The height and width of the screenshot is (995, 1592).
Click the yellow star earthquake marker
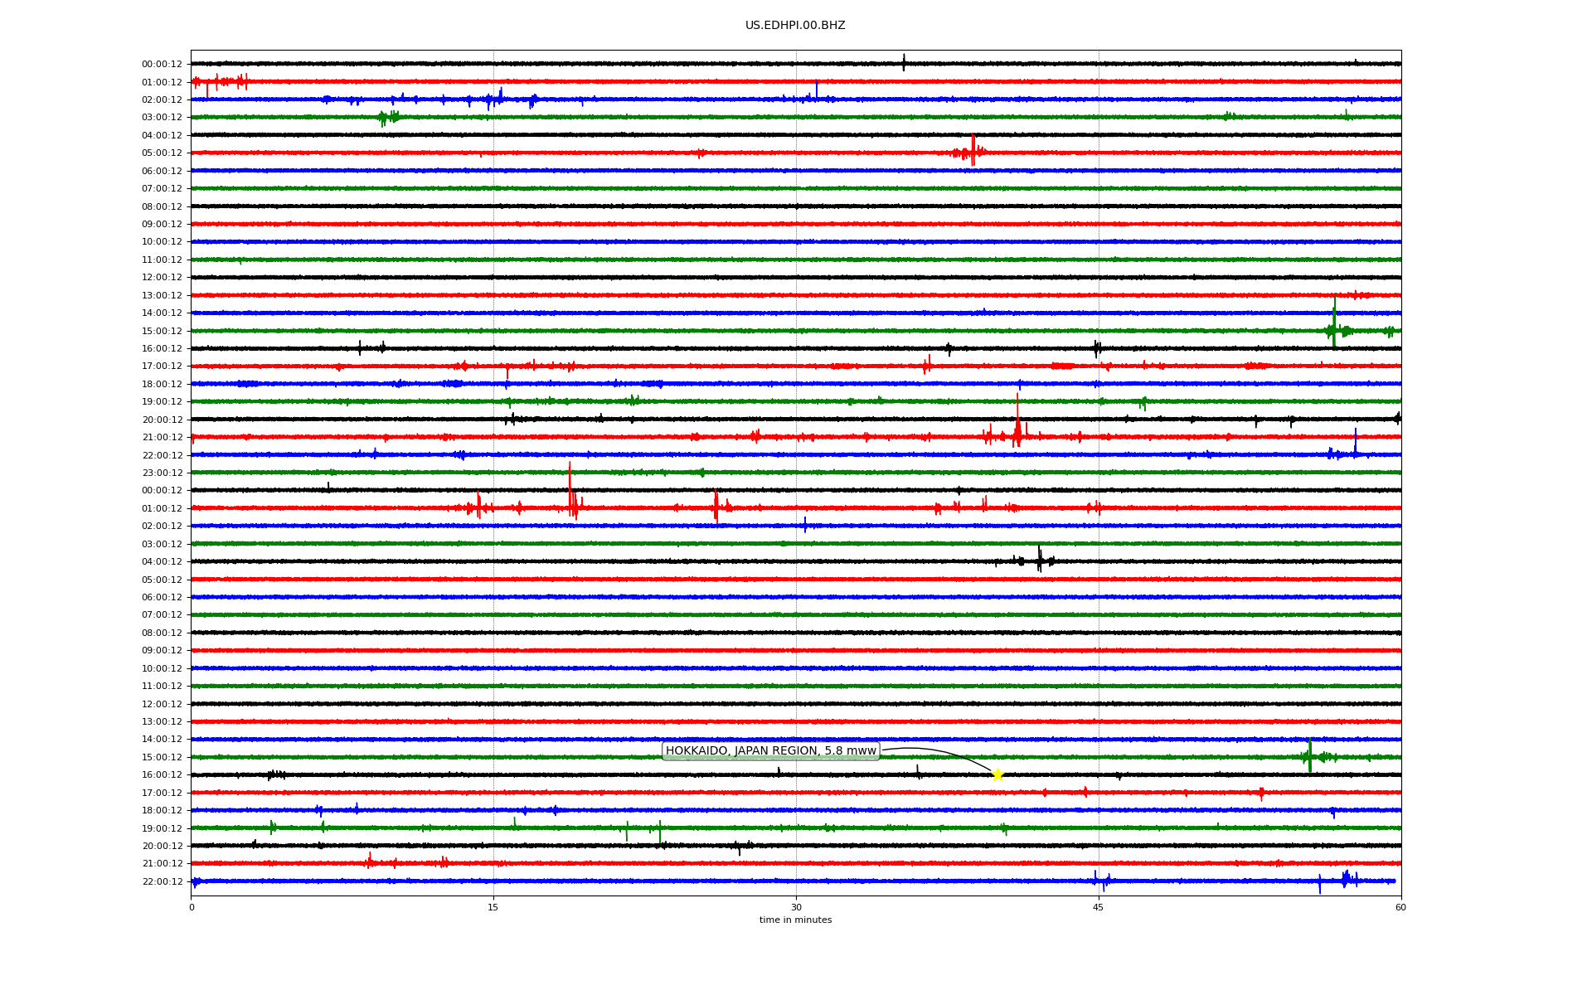point(997,774)
